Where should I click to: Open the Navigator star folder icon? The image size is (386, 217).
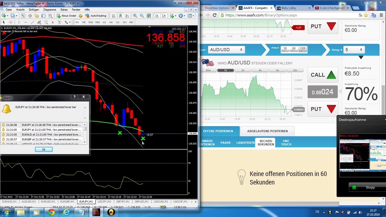[x=36, y=16]
